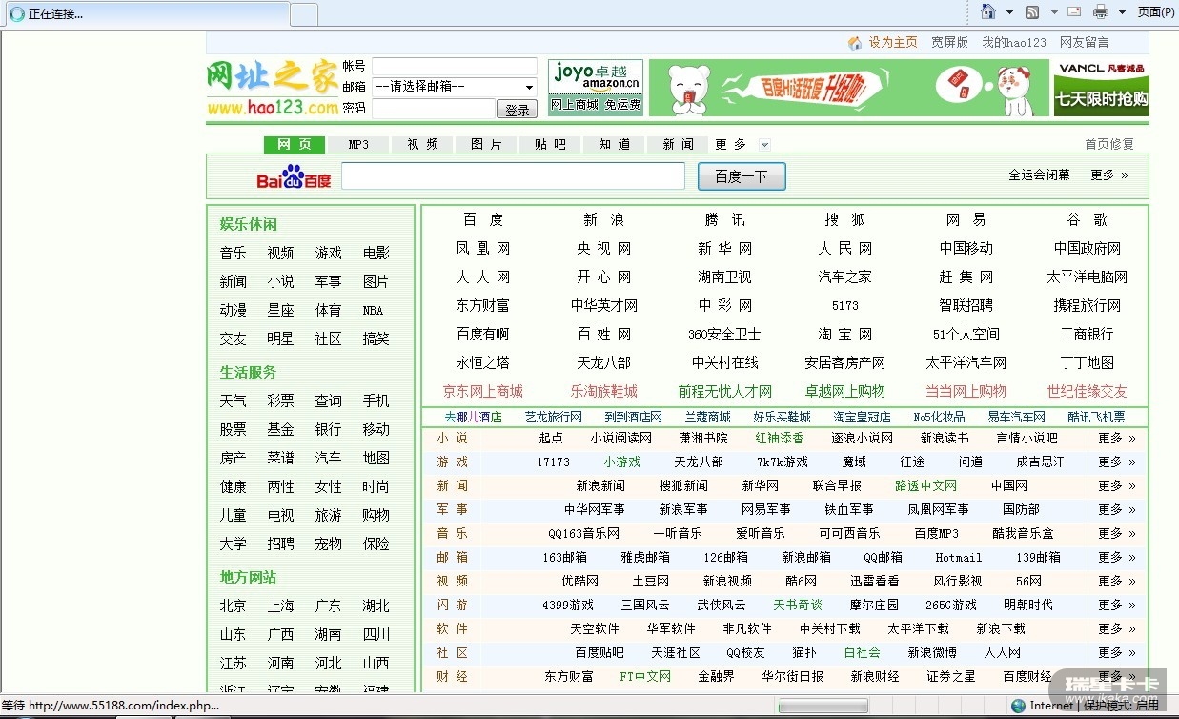Image resolution: width=1179 pixels, height=719 pixels.
Task: Click the Print toolbar icon
Action: 1101,11
